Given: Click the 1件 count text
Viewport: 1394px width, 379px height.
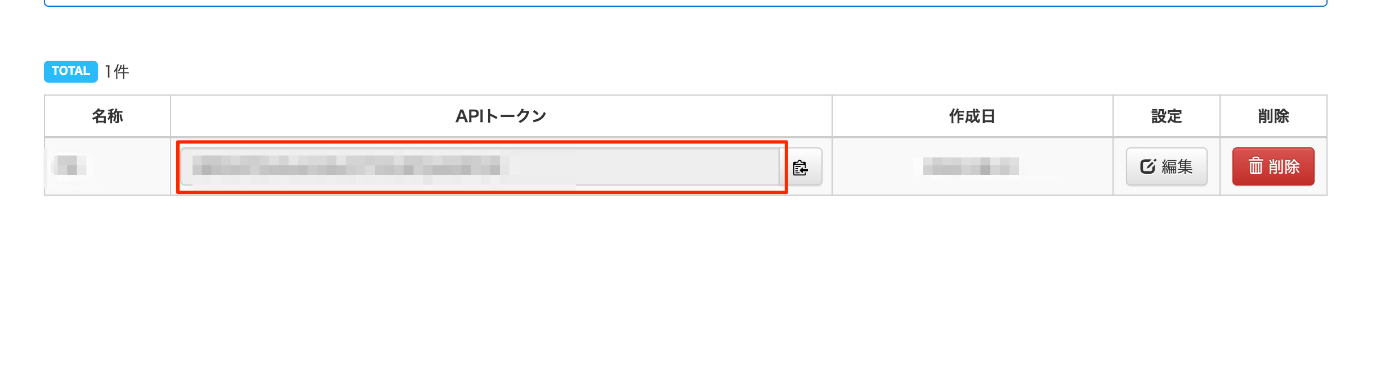Looking at the screenshot, I should [x=117, y=71].
